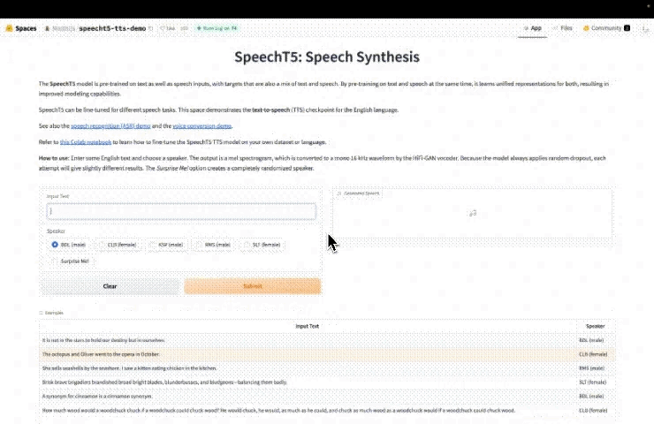Viewport: 654px width, 424px height.
Task: Click the audio placeholder icon in Generated Speech
Action: (473, 213)
